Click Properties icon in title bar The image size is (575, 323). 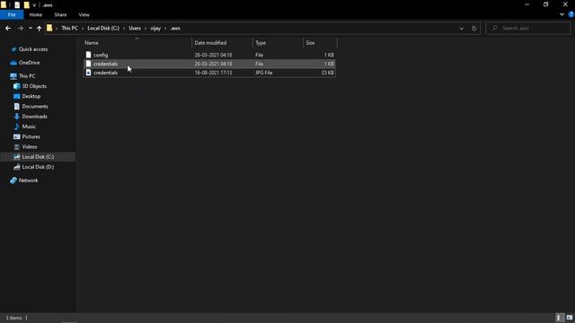(x=17, y=4)
